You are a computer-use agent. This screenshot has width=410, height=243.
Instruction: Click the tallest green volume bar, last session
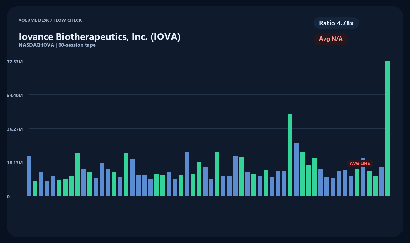pos(388,128)
